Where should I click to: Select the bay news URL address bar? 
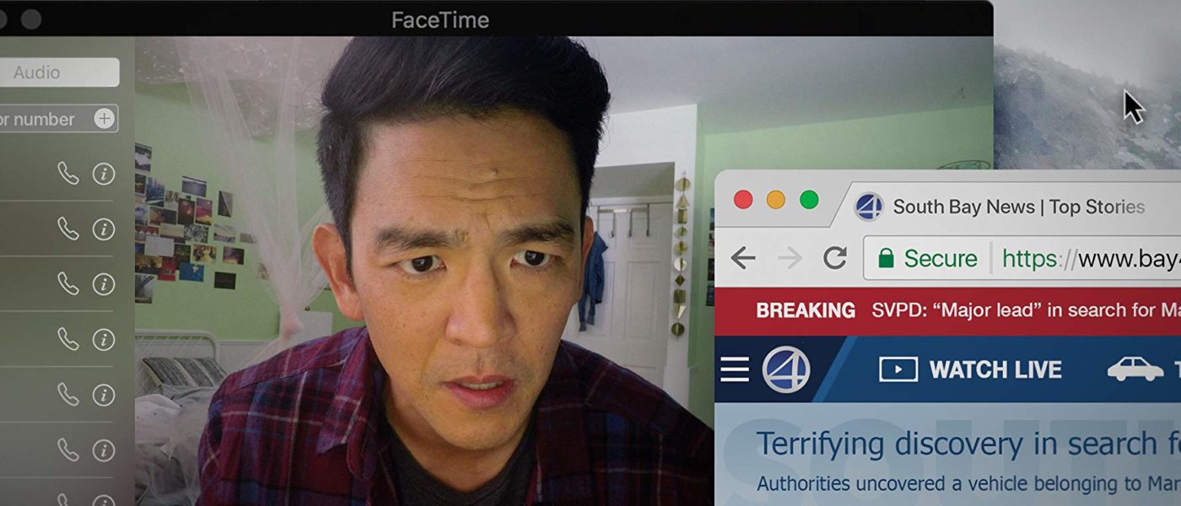[1022, 258]
